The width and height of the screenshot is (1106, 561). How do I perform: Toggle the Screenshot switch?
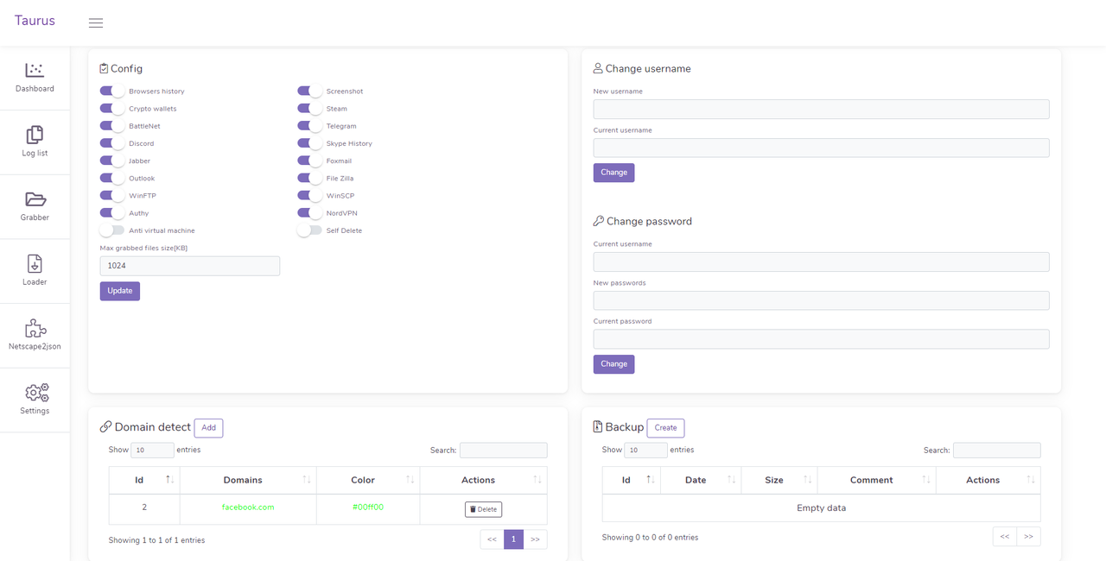point(309,91)
